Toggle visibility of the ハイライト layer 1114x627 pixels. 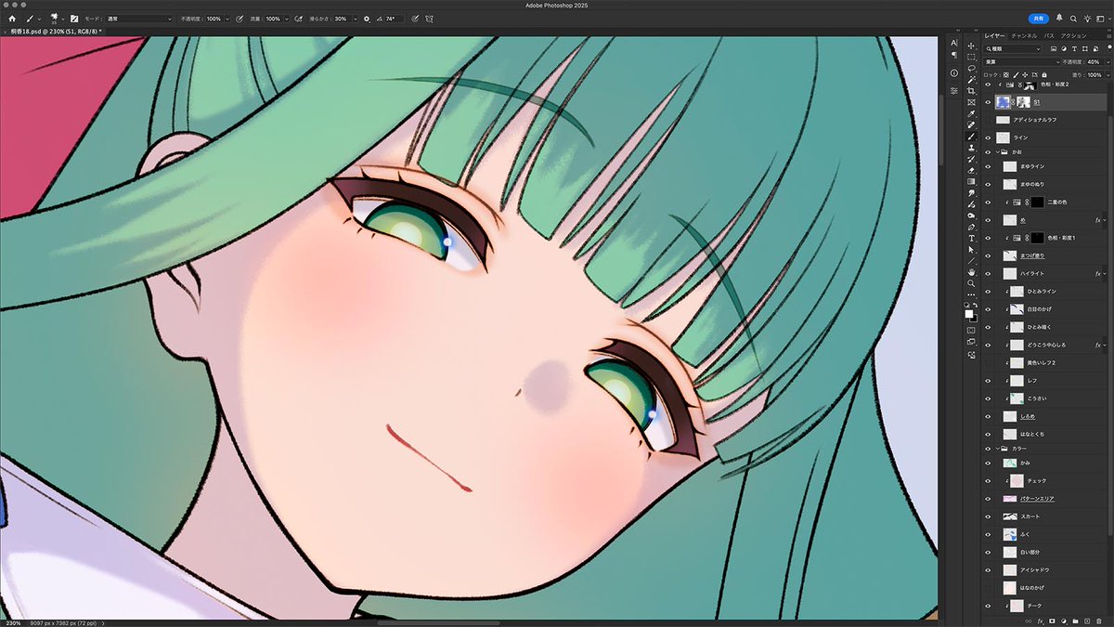point(988,274)
